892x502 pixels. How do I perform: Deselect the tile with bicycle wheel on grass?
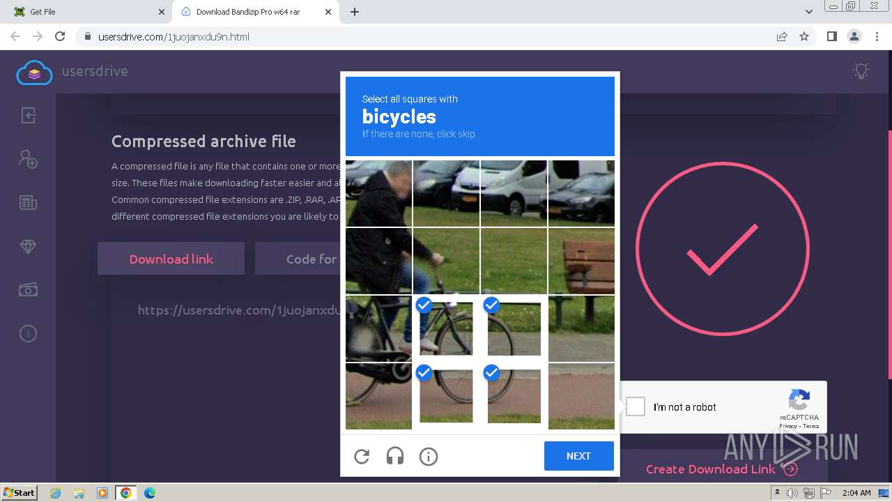coord(514,328)
